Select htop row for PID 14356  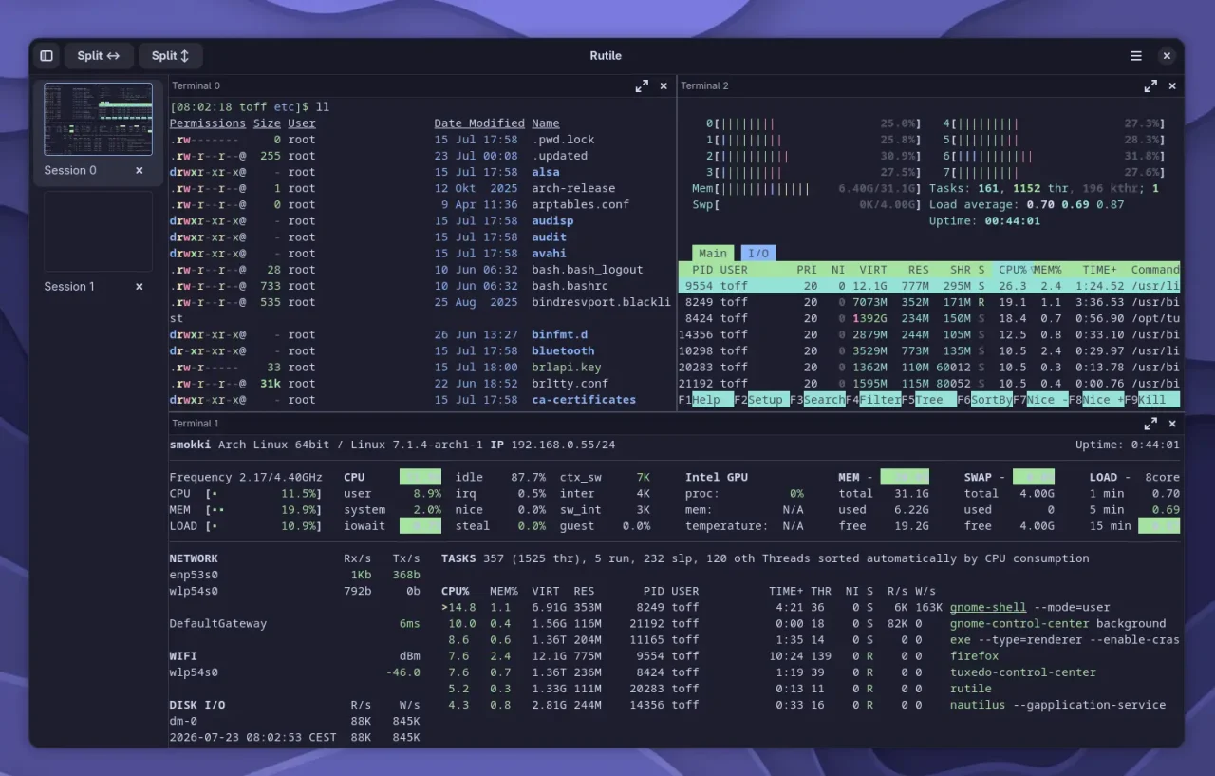(929, 334)
